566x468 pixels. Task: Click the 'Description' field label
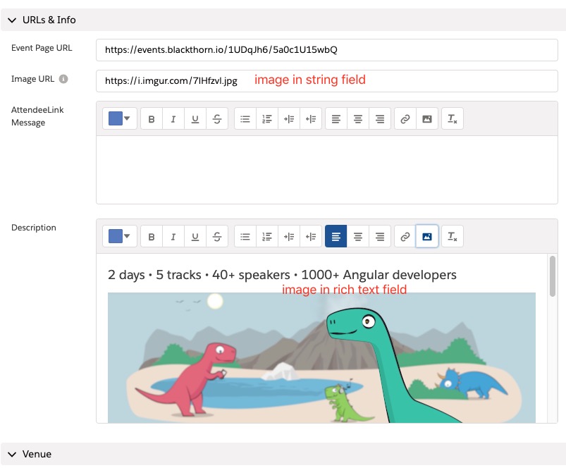pos(34,228)
